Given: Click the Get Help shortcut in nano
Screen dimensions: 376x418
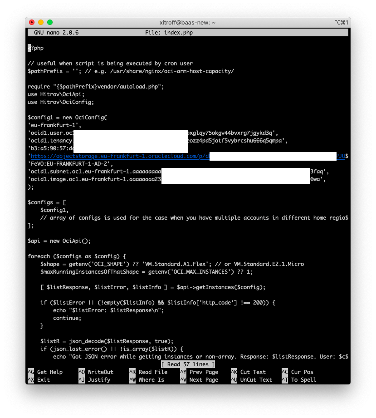Looking at the screenshot, I should [x=46, y=372].
